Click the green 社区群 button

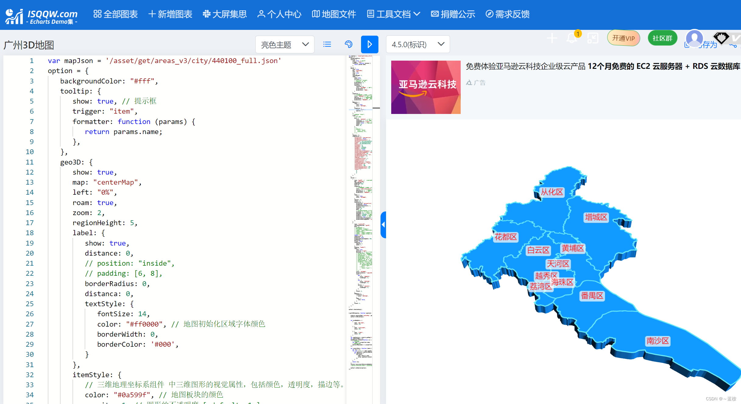tap(662, 38)
